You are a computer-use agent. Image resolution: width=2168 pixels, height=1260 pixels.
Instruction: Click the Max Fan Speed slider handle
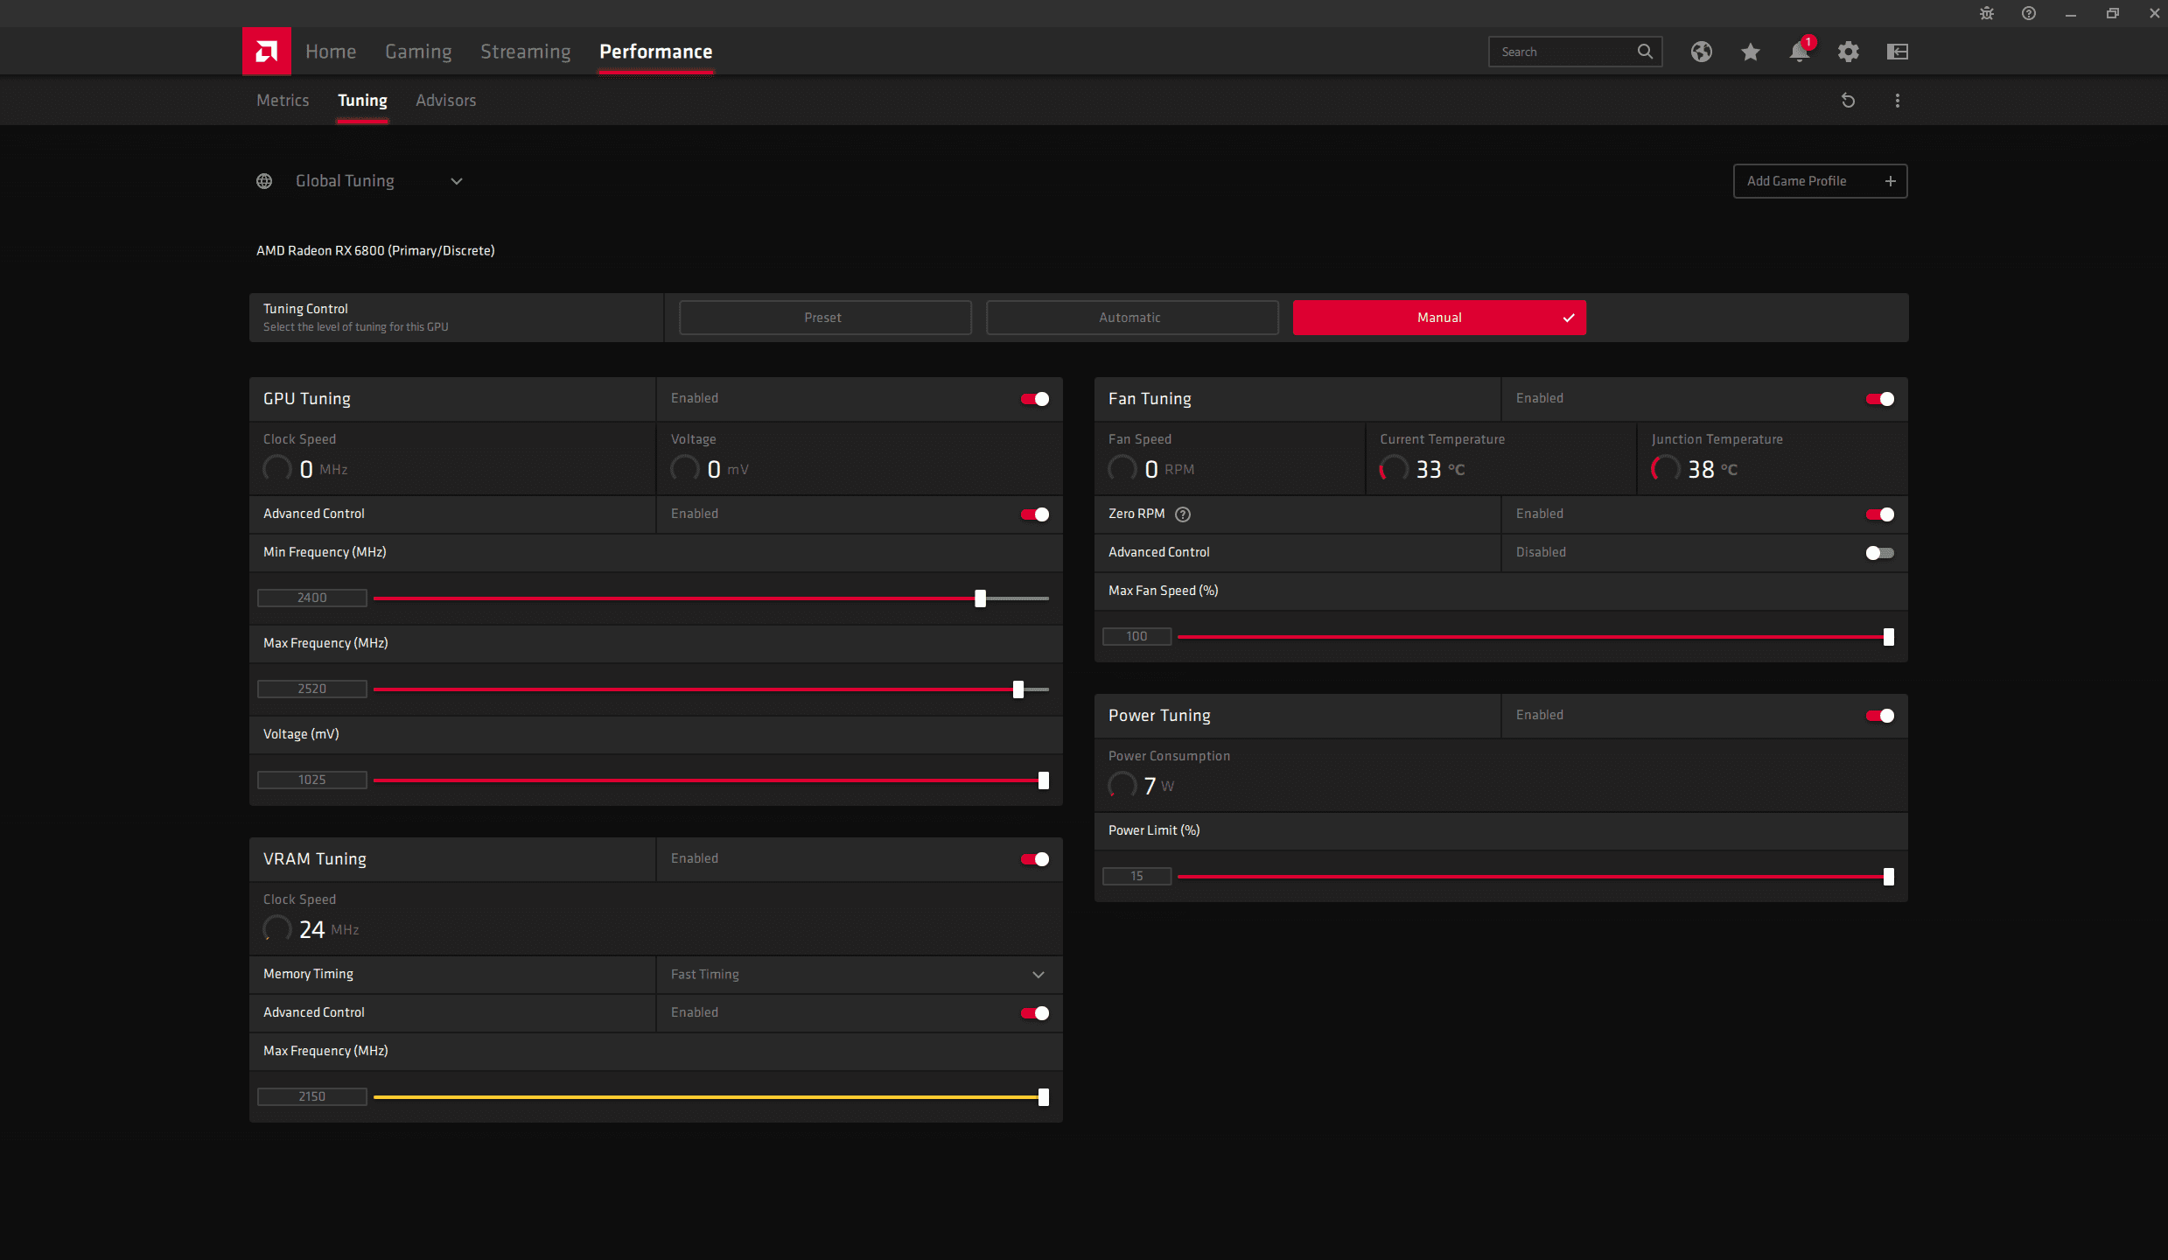(1888, 637)
